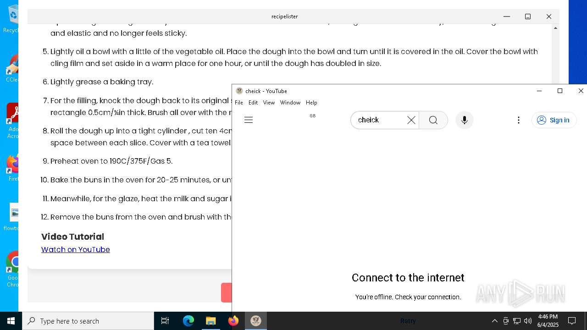The image size is (587, 330).
Task: Click the YouTube window title bar app icon
Action: click(x=239, y=91)
